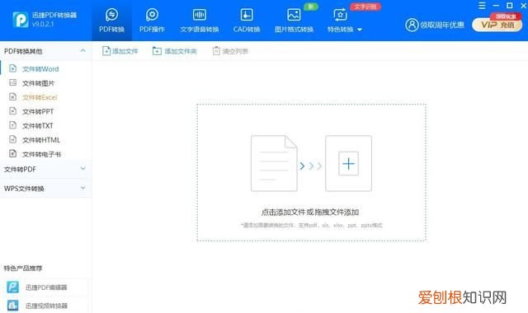Click the 文件转TXT file icon
Screen dimensions: 528x313
13,125
